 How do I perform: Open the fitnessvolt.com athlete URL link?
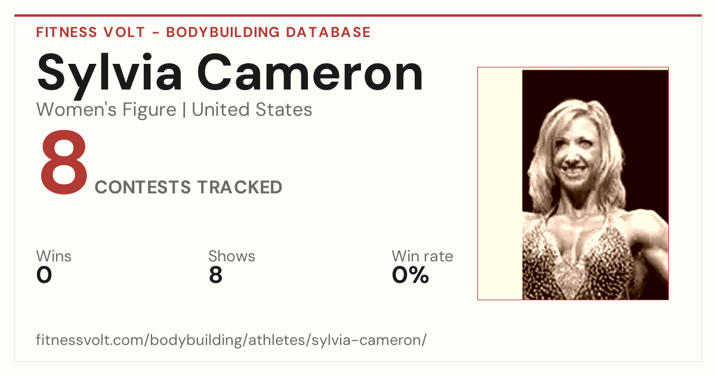click(x=232, y=340)
